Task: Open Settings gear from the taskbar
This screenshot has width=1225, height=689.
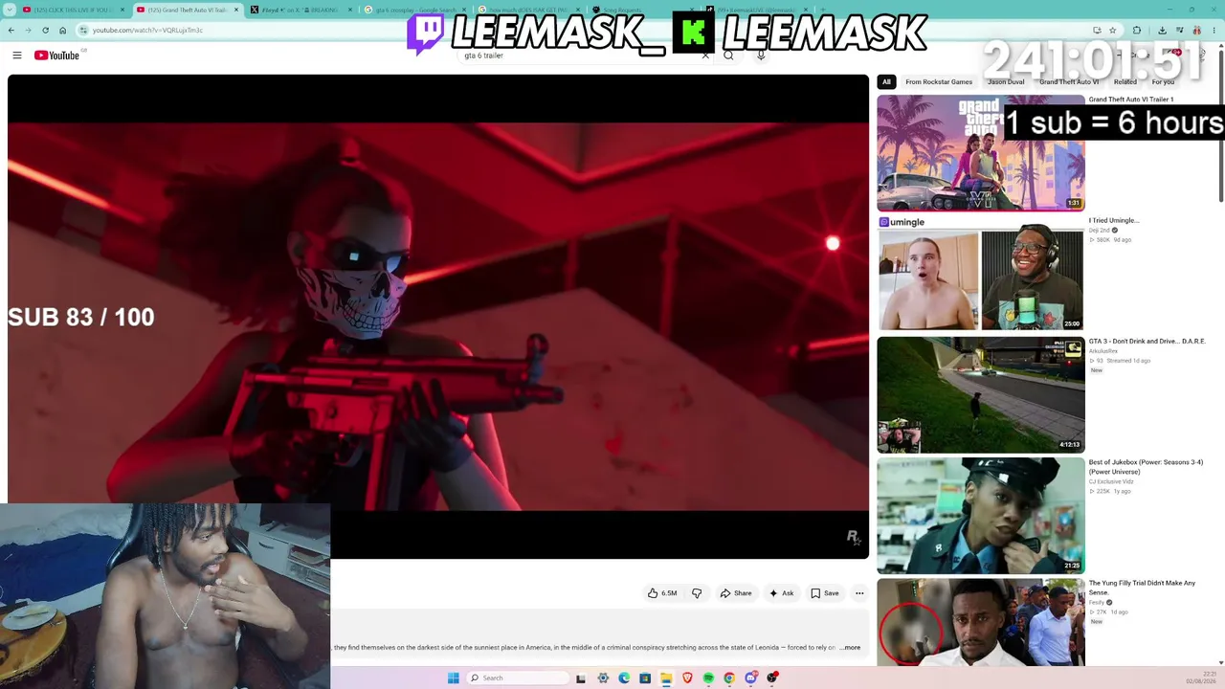Action: click(x=603, y=678)
